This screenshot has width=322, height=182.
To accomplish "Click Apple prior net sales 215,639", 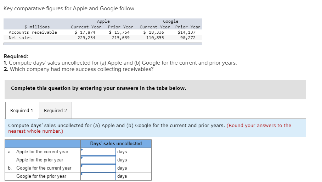I will (x=121, y=38).
